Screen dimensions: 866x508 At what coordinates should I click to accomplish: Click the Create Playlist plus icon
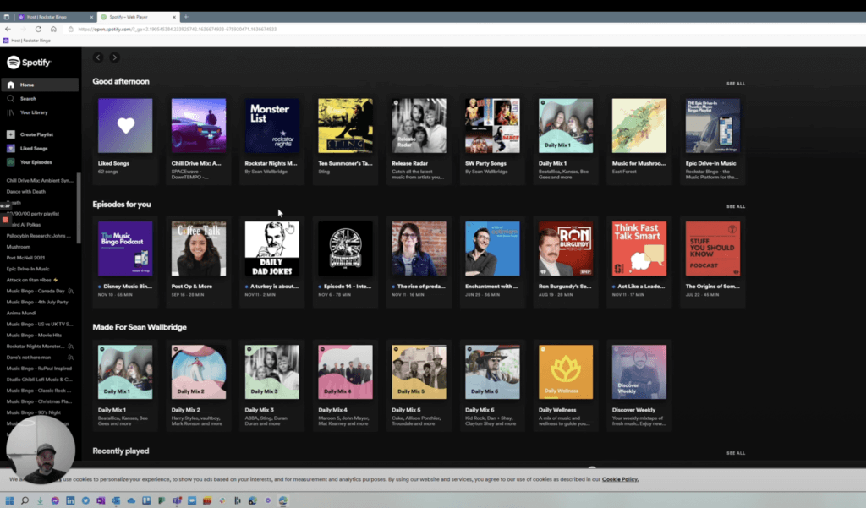pyautogui.click(x=10, y=134)
